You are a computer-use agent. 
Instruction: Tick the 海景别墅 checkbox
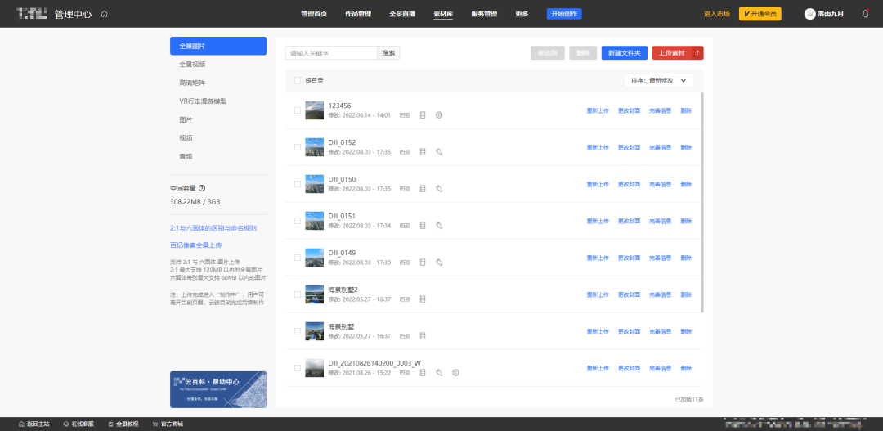(298, 331)
